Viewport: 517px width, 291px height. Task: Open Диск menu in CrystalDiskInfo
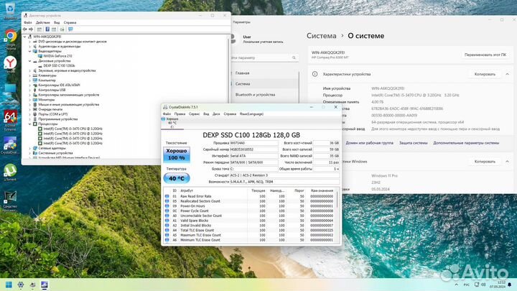click(216, 114)
